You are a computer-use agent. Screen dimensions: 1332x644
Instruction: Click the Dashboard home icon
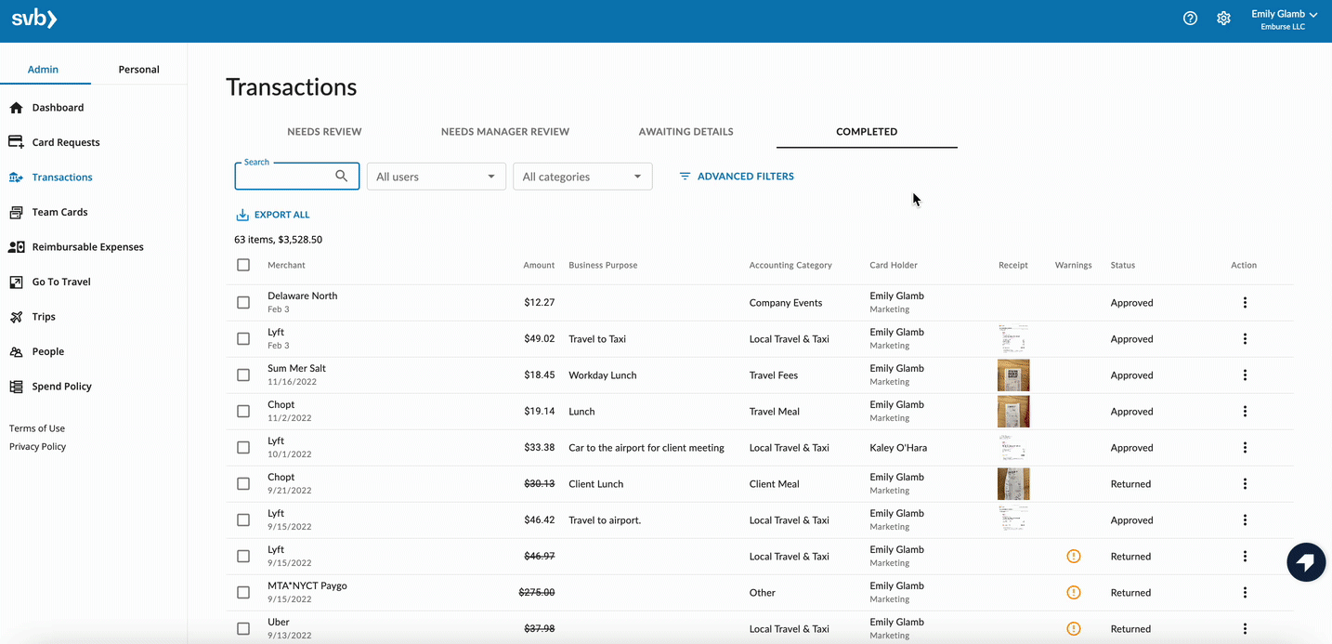pyautogui.click(x=16, y=108)
